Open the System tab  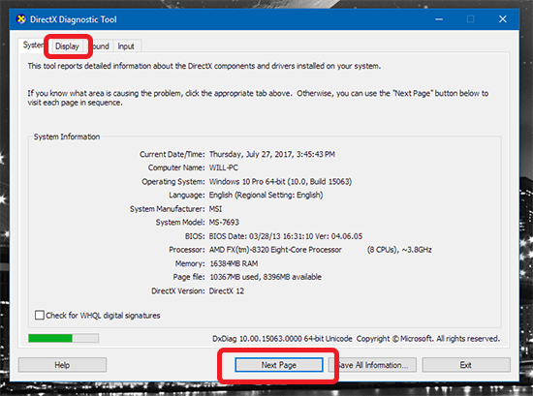point(33,45)
